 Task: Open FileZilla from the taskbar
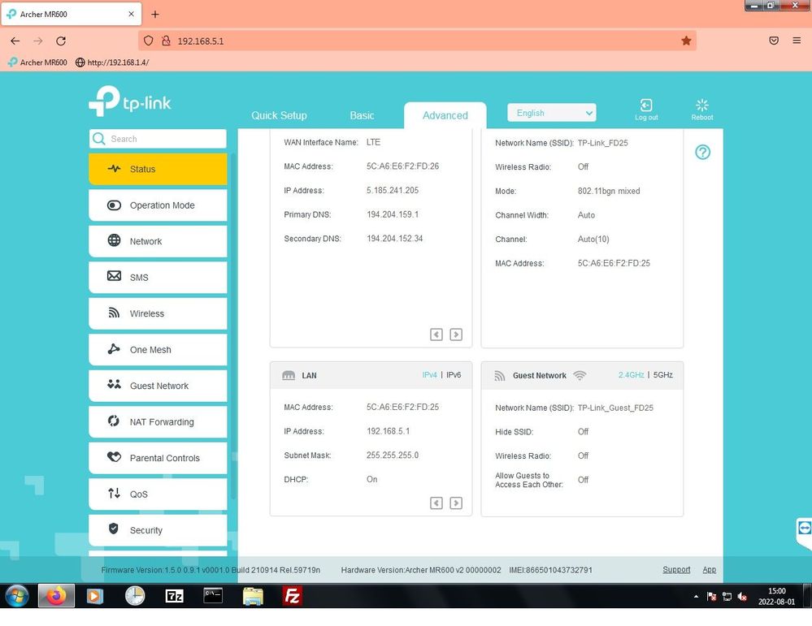[293, 597]
